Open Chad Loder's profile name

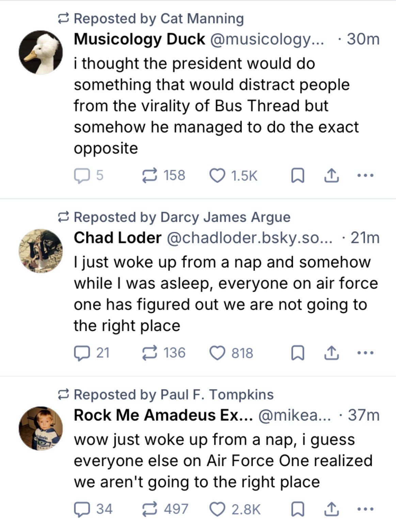click(x=117, y=238)
